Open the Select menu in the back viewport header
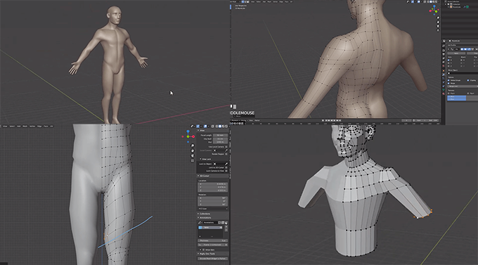The image size is (478, 265). [259, 2]
